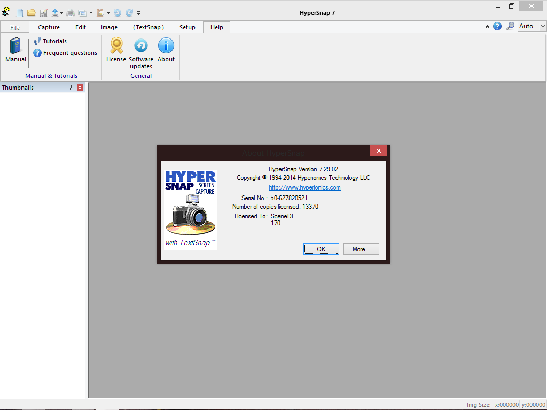
Task: Switch to the Capture ribbon tab
Action: click(49, 27)
